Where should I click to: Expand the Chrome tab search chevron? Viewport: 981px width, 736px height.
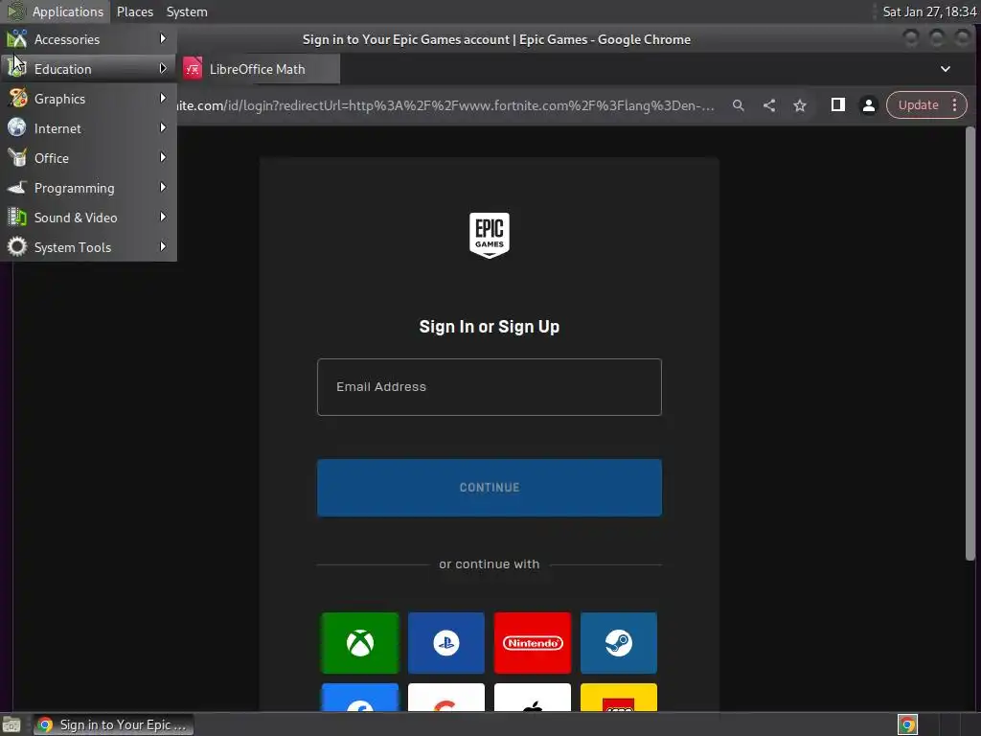(x=946, y=69)
